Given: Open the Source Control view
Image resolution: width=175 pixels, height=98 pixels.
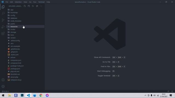Looking at the screenshot, I should [3, 20].
